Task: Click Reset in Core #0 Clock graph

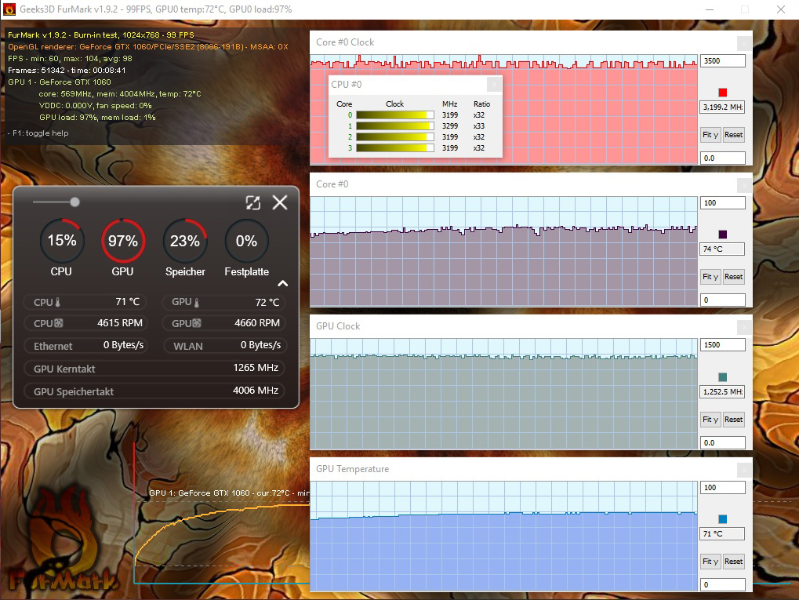Action: click(x=733, y=135)
